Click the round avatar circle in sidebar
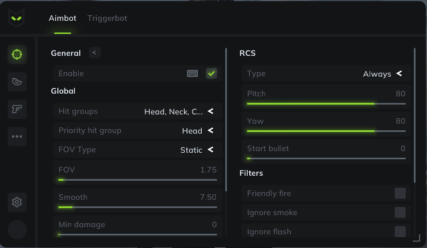This screenshot has height=248, width=427. pyautogui.click(x=17, y=229)
